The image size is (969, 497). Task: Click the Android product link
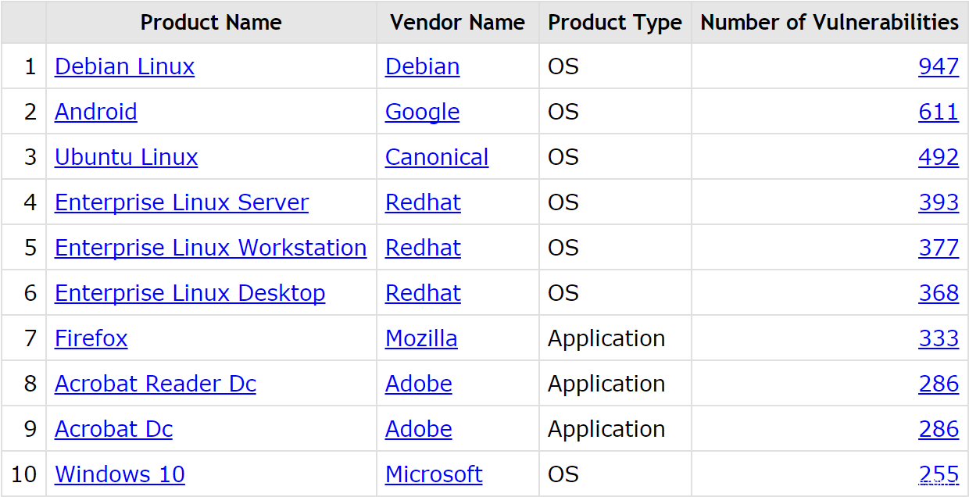tap(95, 112)
